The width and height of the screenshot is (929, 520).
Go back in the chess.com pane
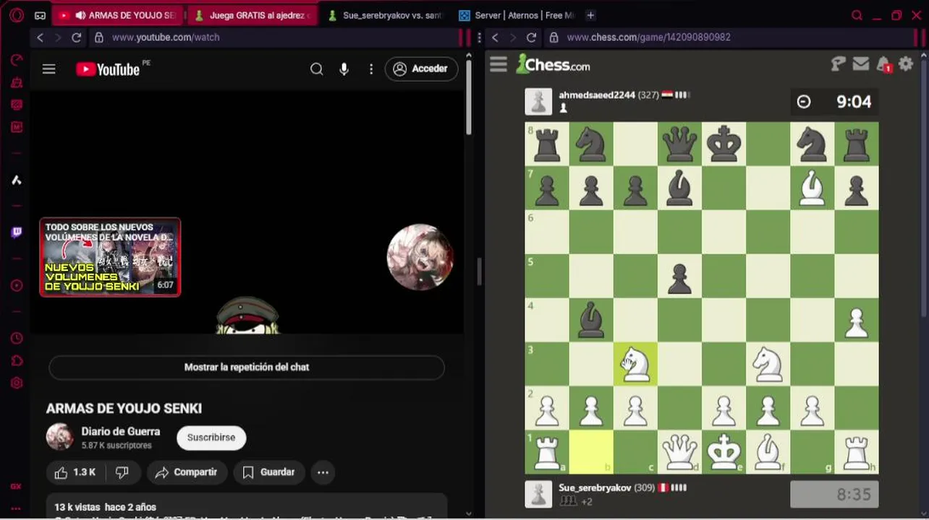495,37
